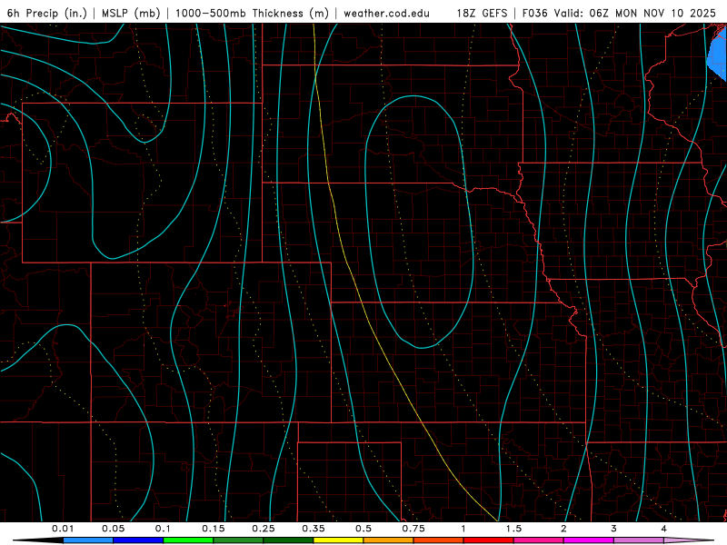Click the '1000-500mb Thickness (m)' header label

point(252,13)
